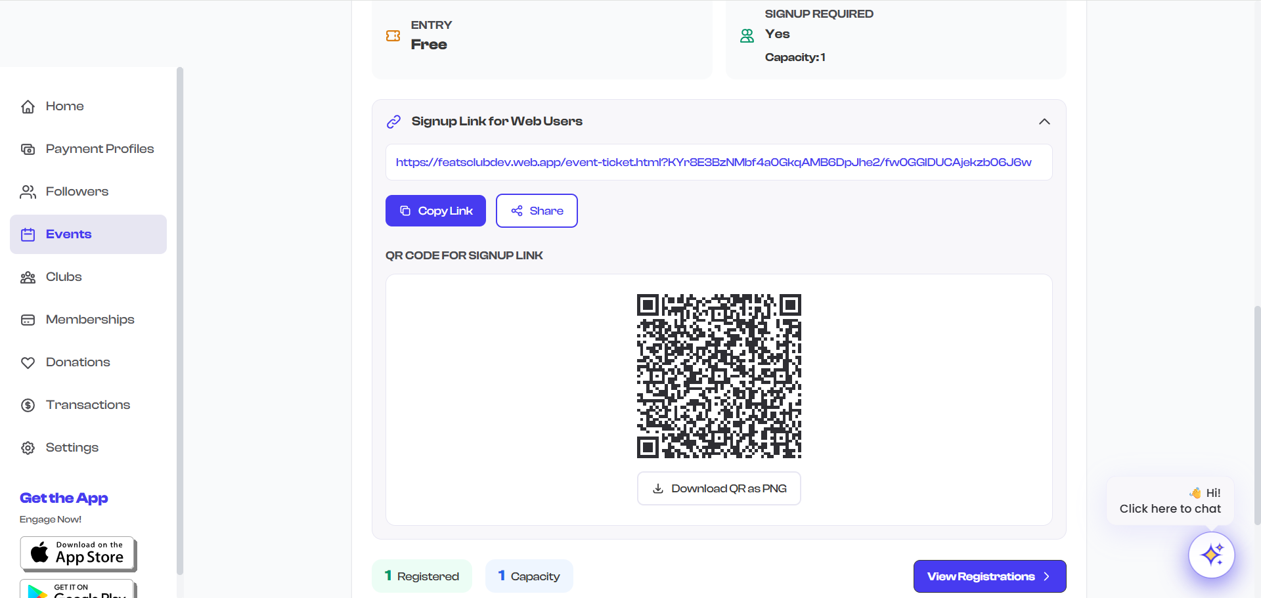The image size is (1261, 598).
Task: Click the 'Free' entry value
Action: tap(429, 45)
